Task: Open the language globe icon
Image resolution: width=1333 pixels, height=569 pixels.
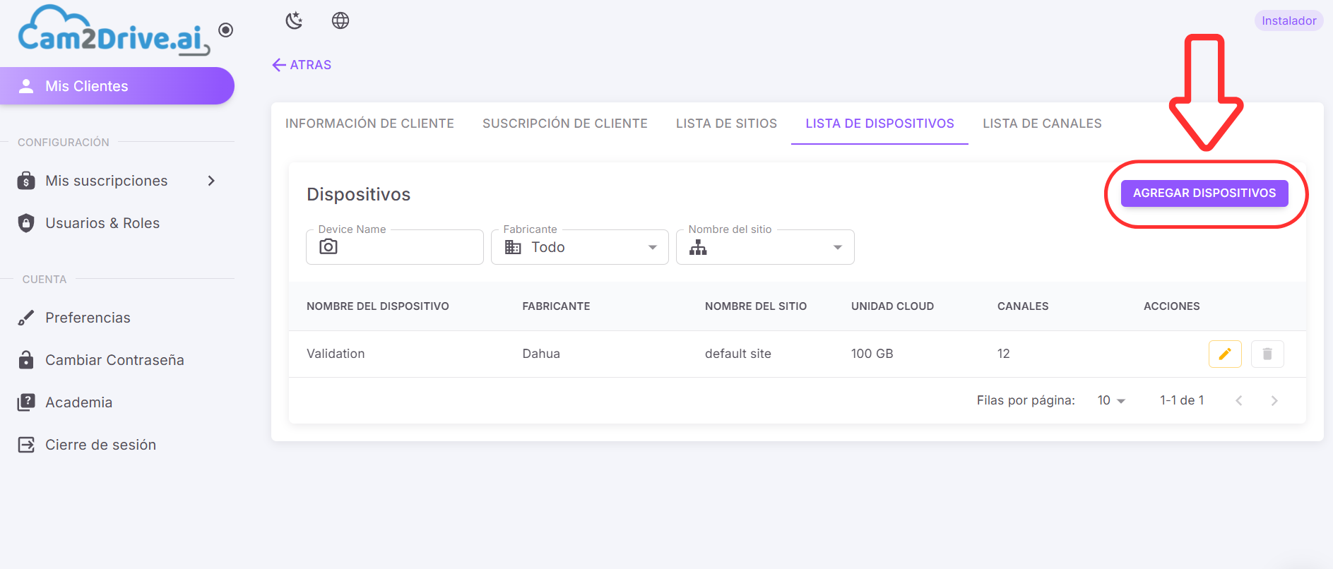Action: point(340,20)
